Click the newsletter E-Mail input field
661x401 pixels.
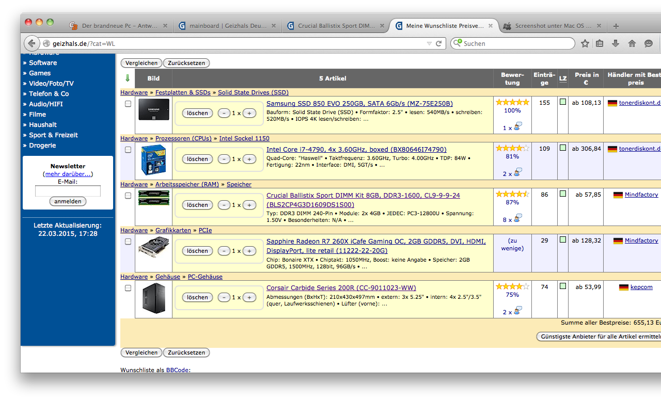tap(68, 191)
